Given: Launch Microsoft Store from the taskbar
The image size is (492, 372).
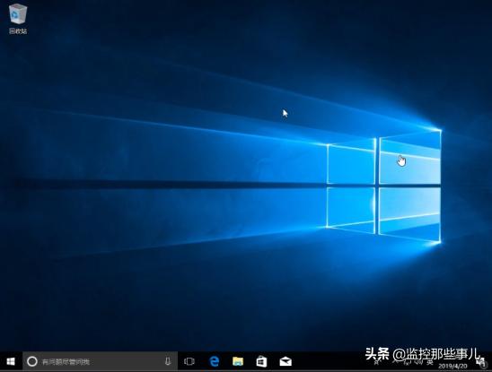Looking at the screenshot, I should [261, 361].
